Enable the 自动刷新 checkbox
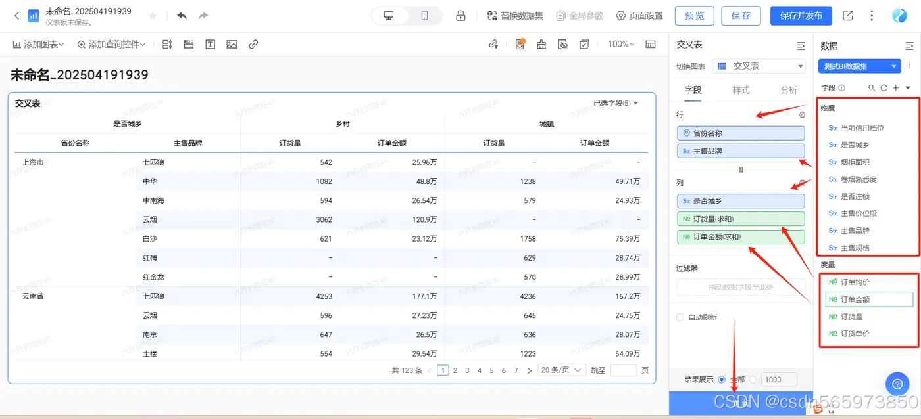Viewport: 921px width, 419px height. pyautogui.click(x=680, y=318)
